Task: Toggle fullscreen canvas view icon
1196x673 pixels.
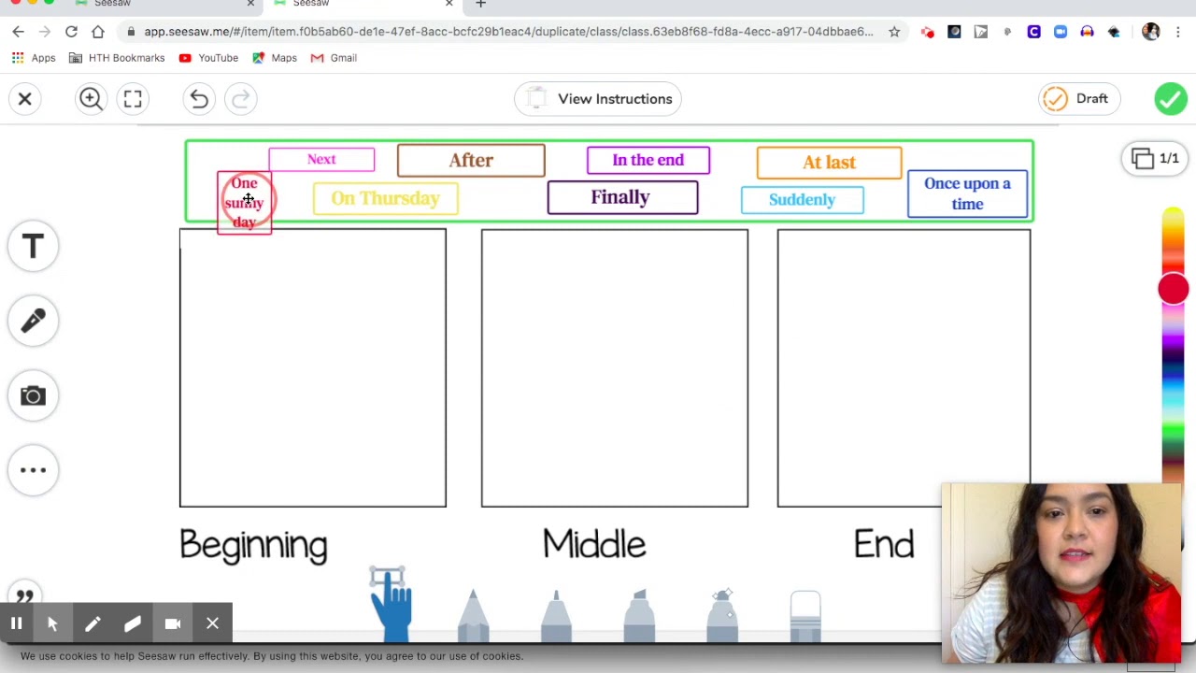Action: [133, 98]
